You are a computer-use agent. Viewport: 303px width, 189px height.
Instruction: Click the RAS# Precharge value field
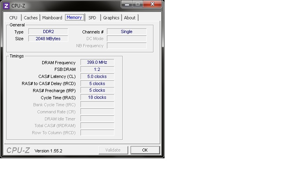(97, 90)
